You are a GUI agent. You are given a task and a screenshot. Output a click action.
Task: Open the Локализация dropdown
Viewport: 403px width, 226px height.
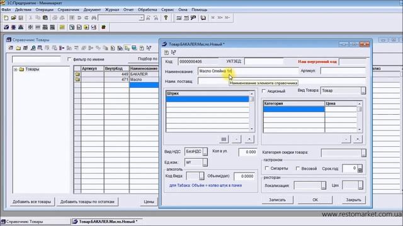point(323,185)
